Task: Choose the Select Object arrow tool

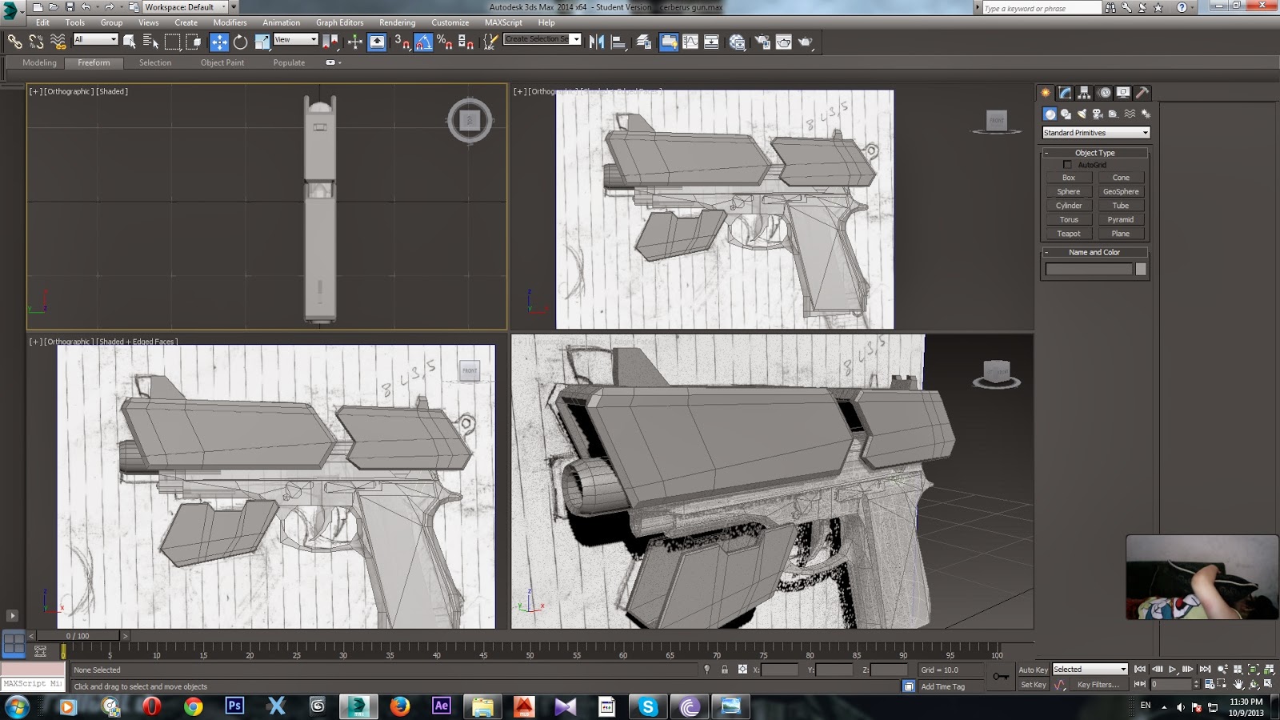Action: pyautogui.click(x=129, y=42)
